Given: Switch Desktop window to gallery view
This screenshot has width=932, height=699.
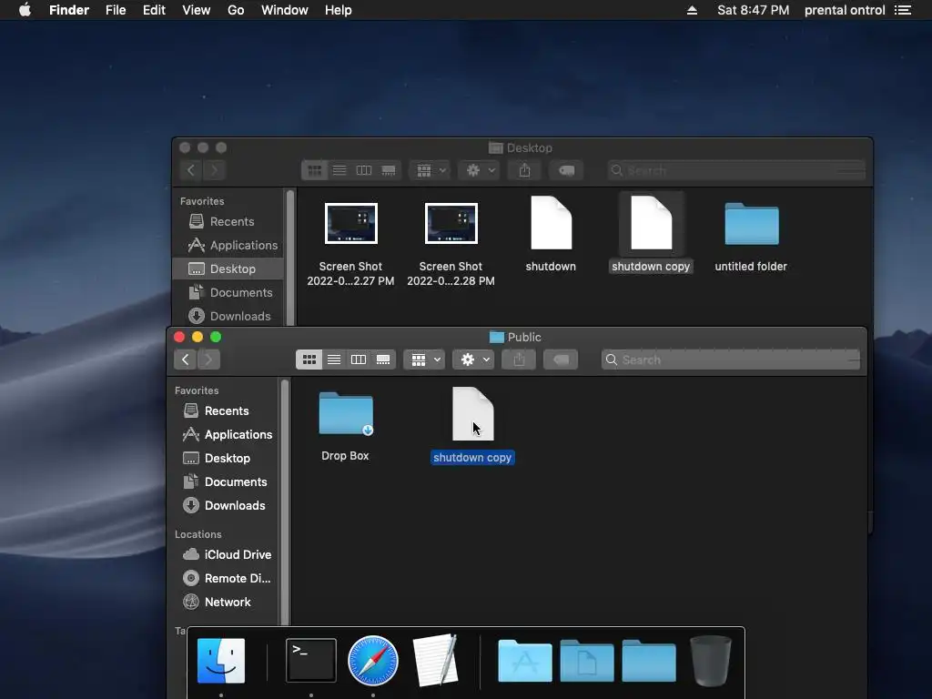Looking at the screenshot, I should tap(389, 170).
